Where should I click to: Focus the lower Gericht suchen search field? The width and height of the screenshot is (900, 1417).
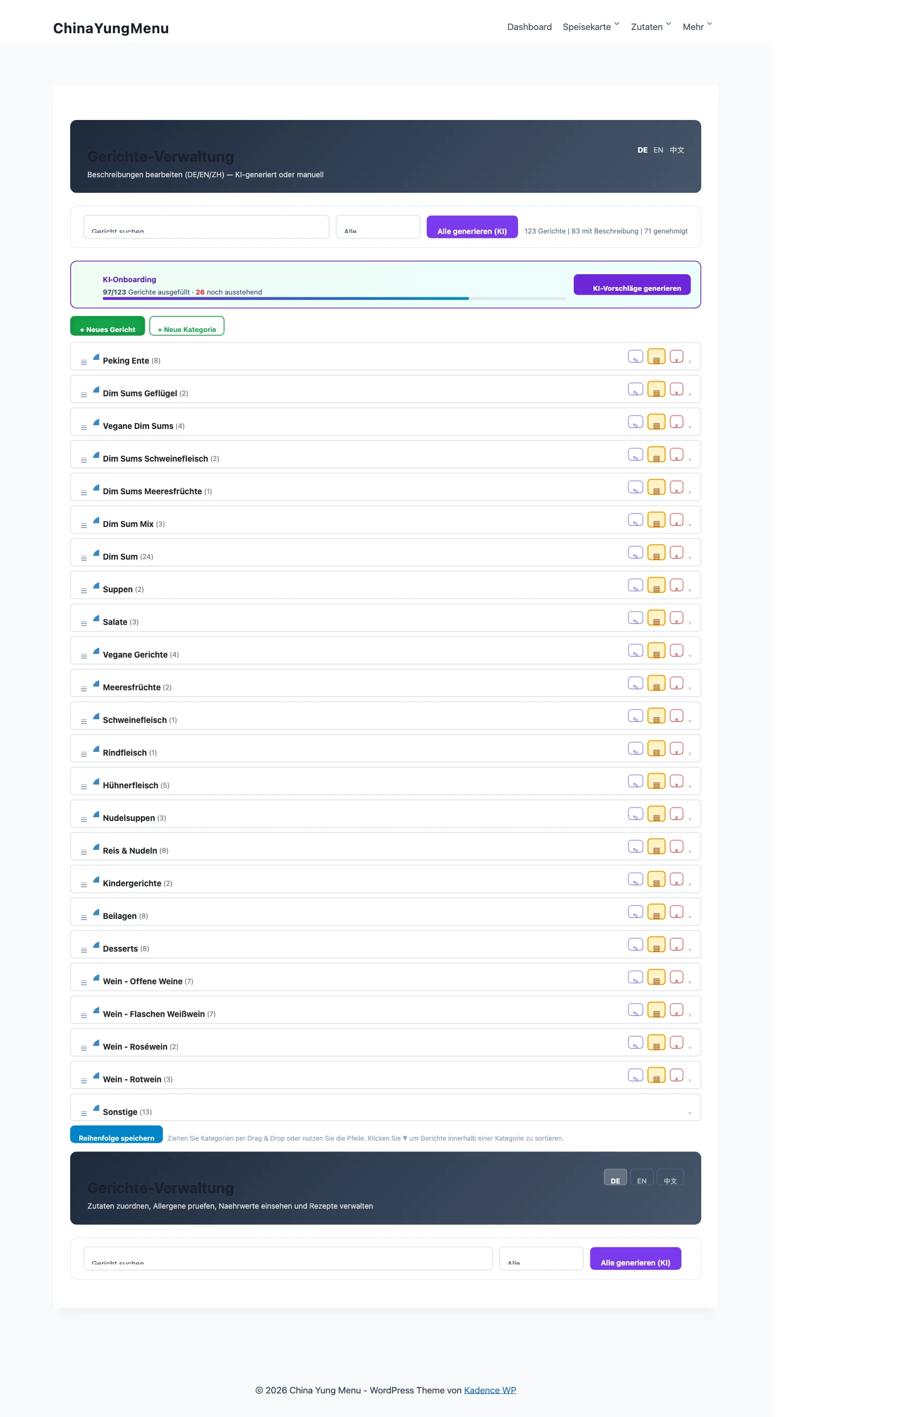click(288, 1258)
